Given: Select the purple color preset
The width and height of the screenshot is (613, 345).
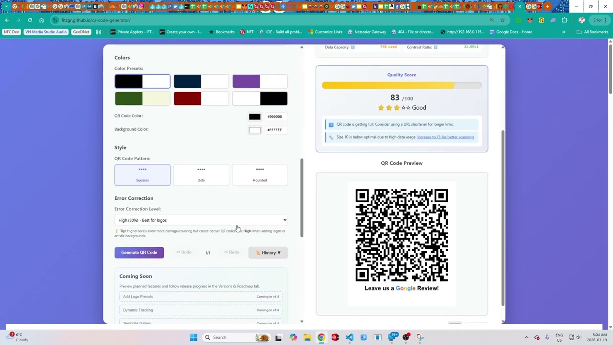Looking at the screenshot, I should (260, 81).
